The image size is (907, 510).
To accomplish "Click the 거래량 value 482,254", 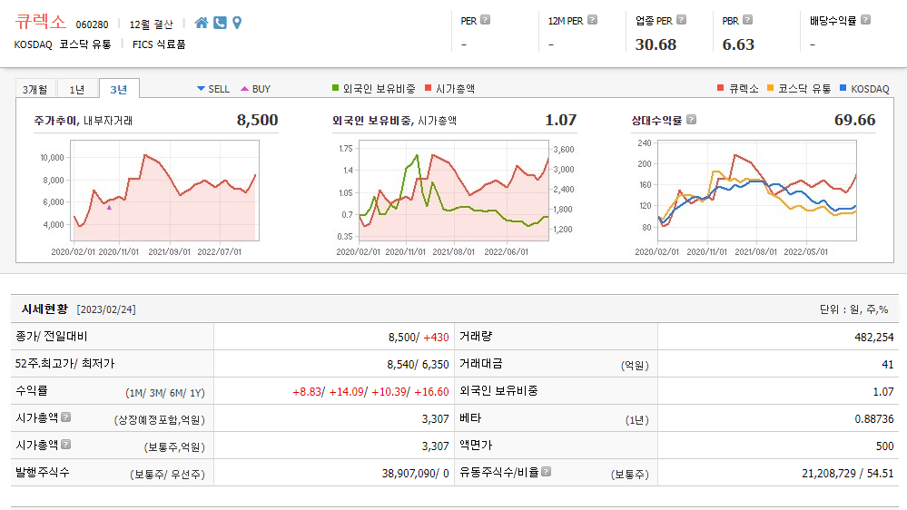I will click(874, 337).
